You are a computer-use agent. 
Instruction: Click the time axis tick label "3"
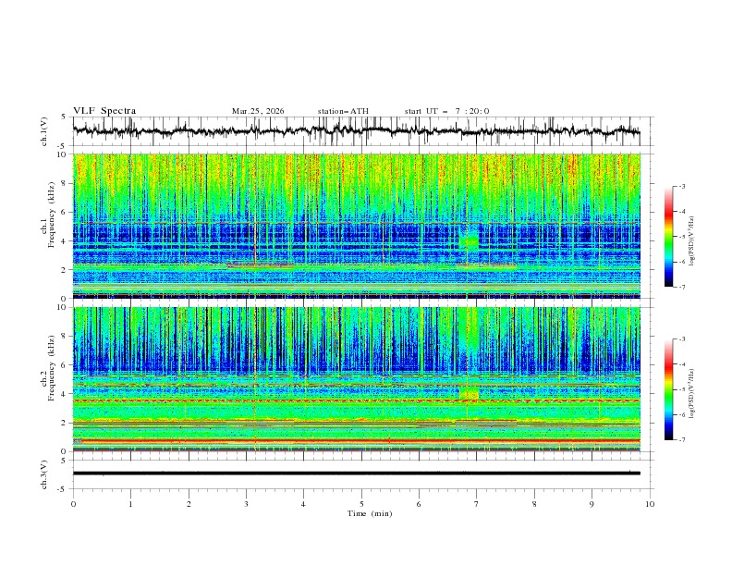pyautogui.click(x=246, y=504)
